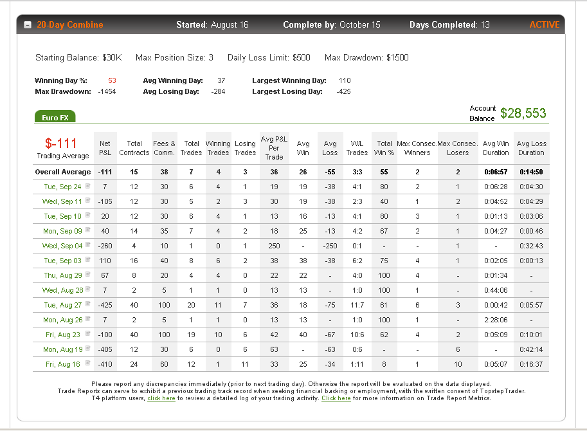Image resolution: width=587 pixels, height=442 pixels.
Task: Open the Wed, Aug 28 day report
Action: tap(62, 290)
